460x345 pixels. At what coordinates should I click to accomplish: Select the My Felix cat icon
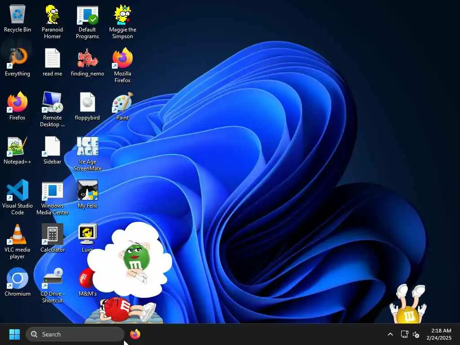pos(88,194)
